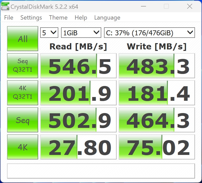Run all benchmarks with the All button

point(23,39)
